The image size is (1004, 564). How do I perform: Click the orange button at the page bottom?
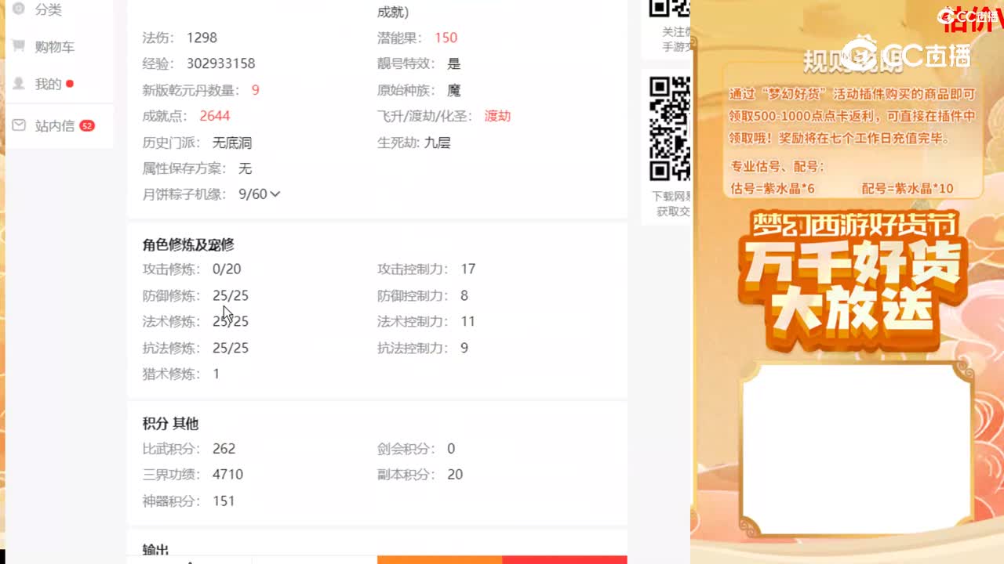click(439, 559)
